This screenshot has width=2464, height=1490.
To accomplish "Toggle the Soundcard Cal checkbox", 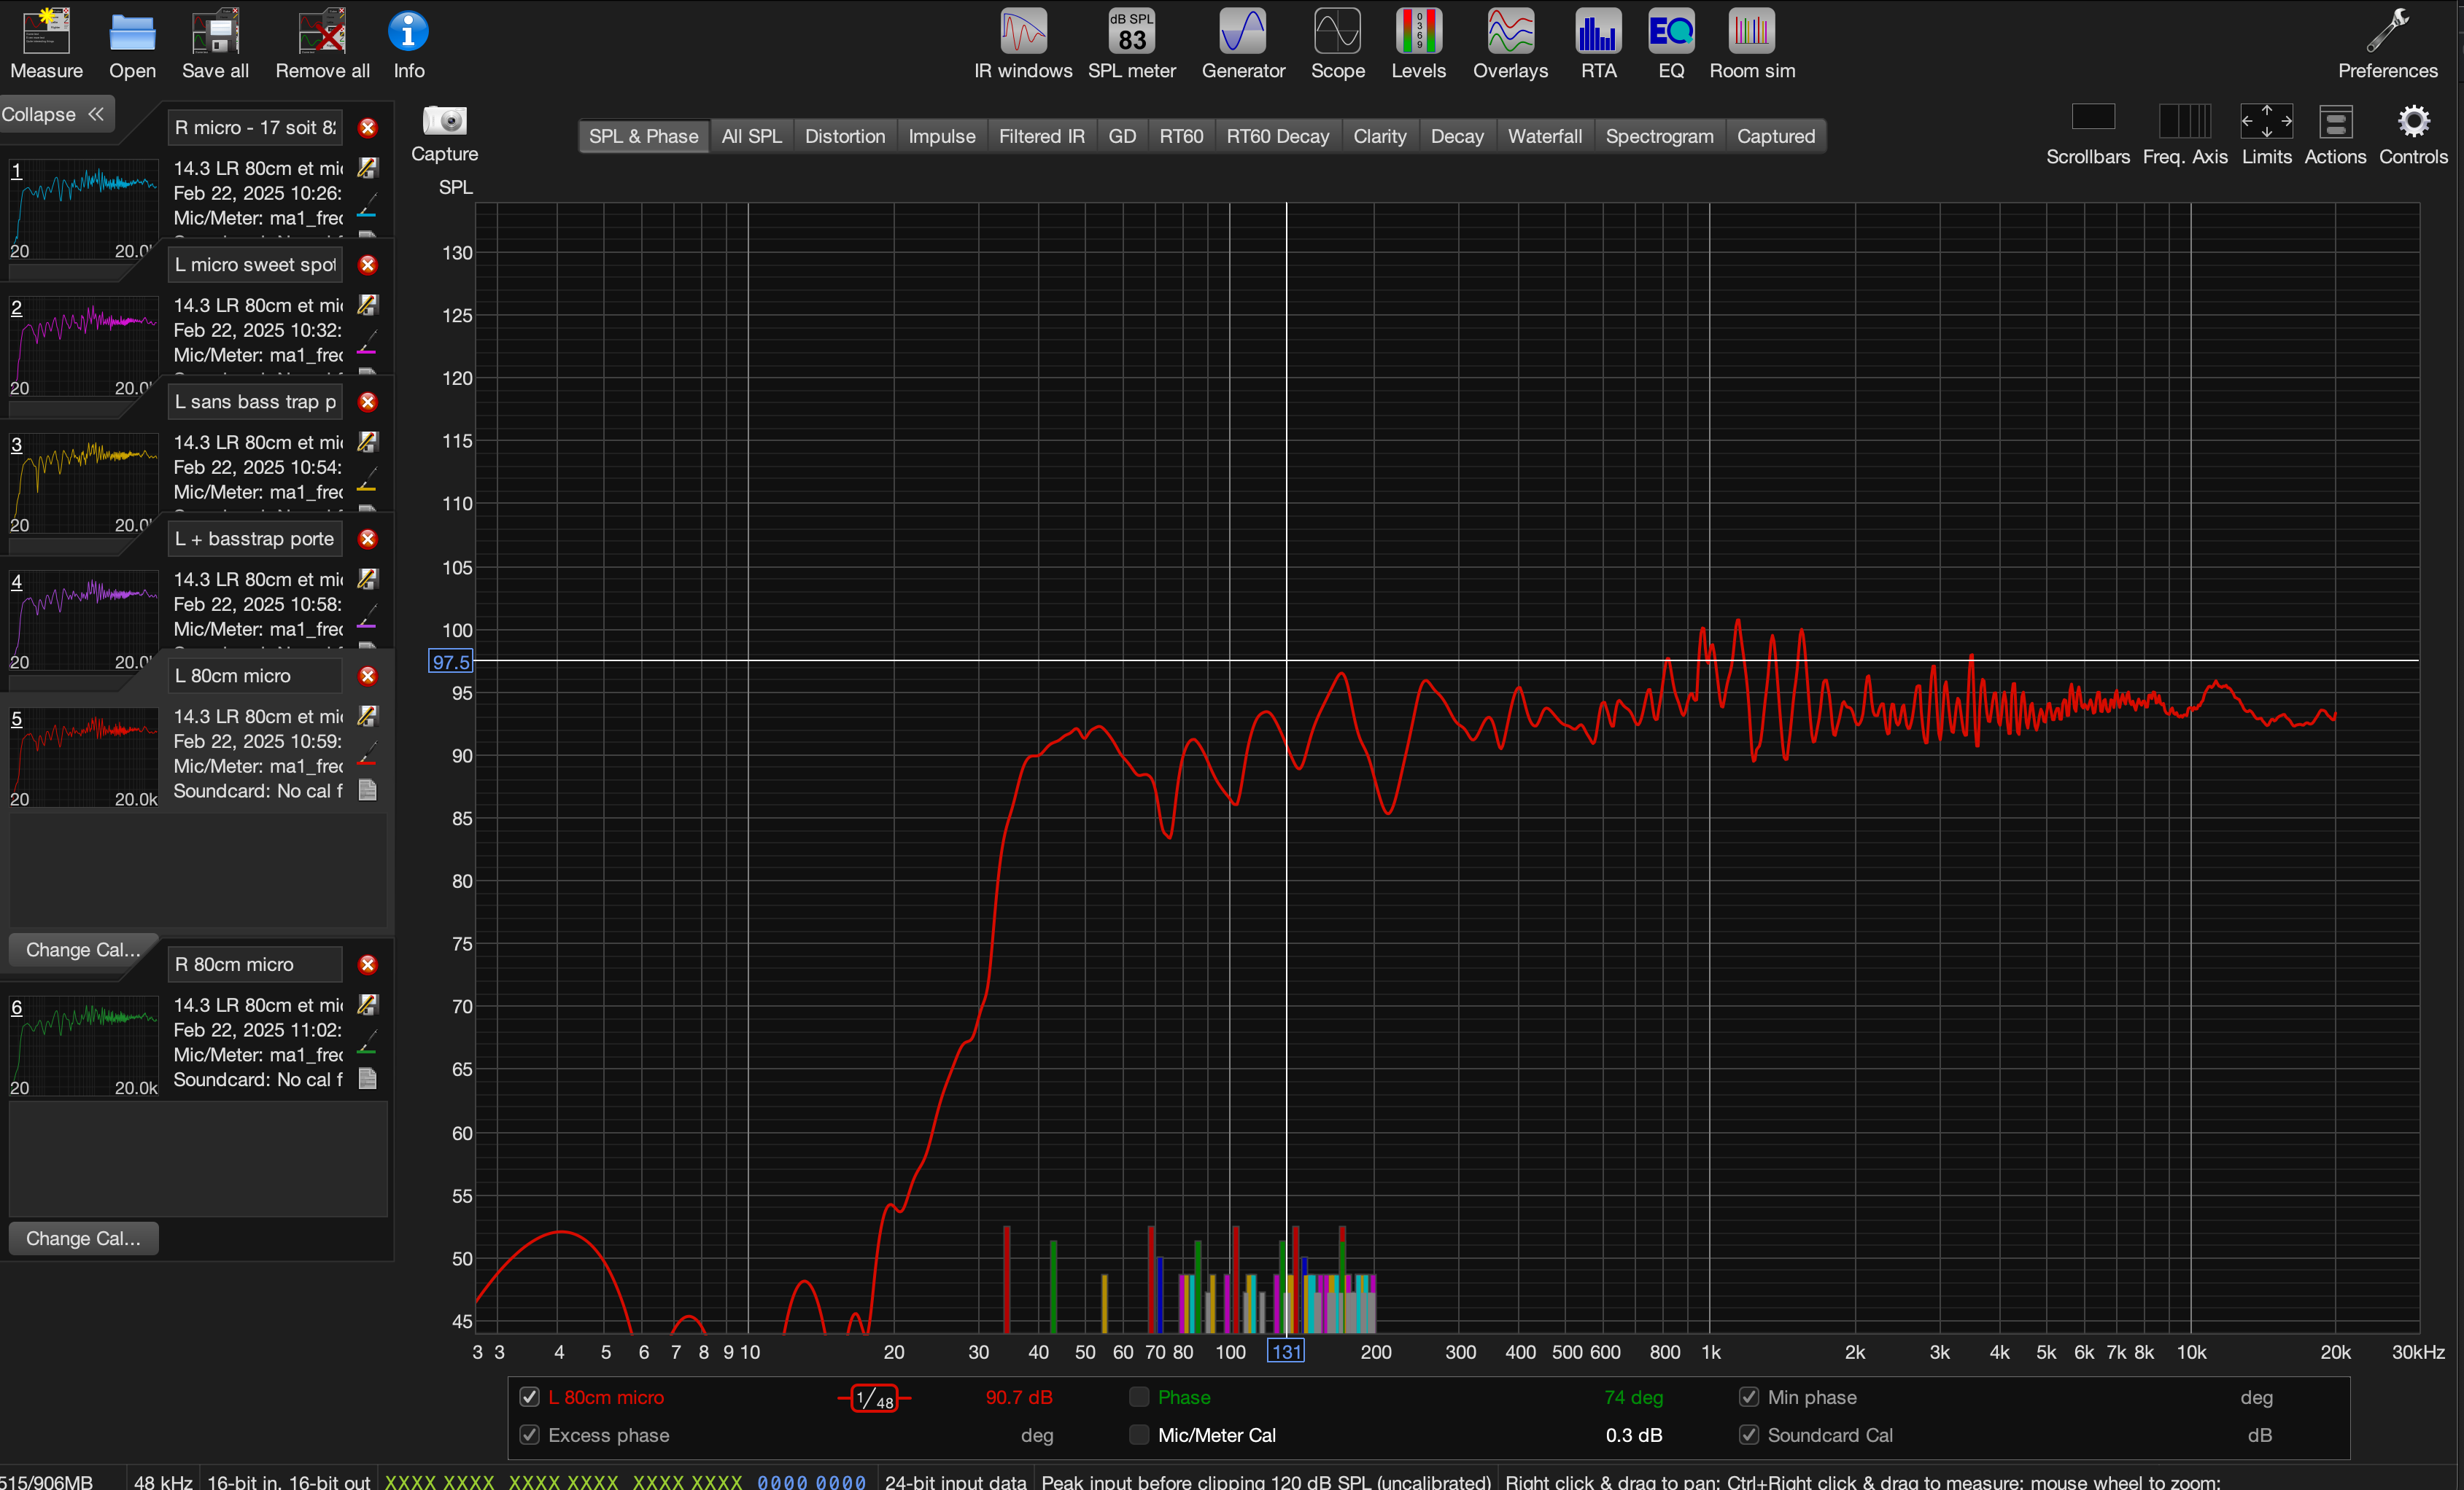I will pos(1749,1435).
